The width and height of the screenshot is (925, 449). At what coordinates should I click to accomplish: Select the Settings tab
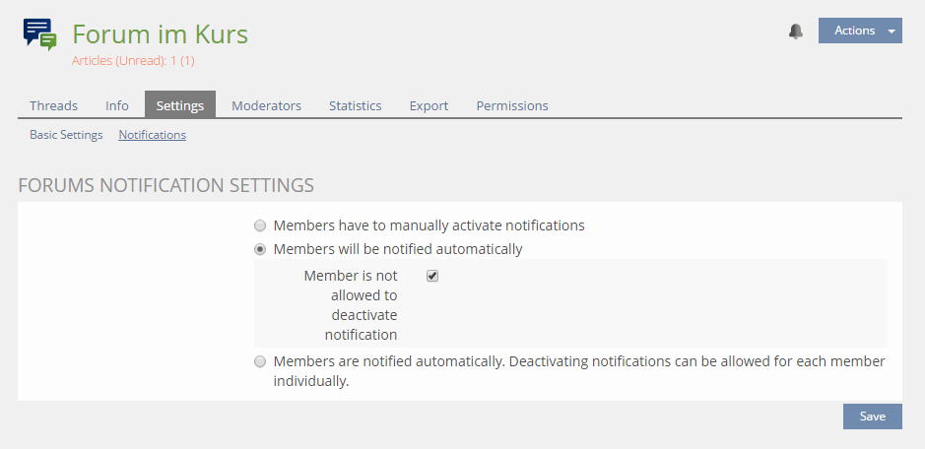[x=179, y=105]
